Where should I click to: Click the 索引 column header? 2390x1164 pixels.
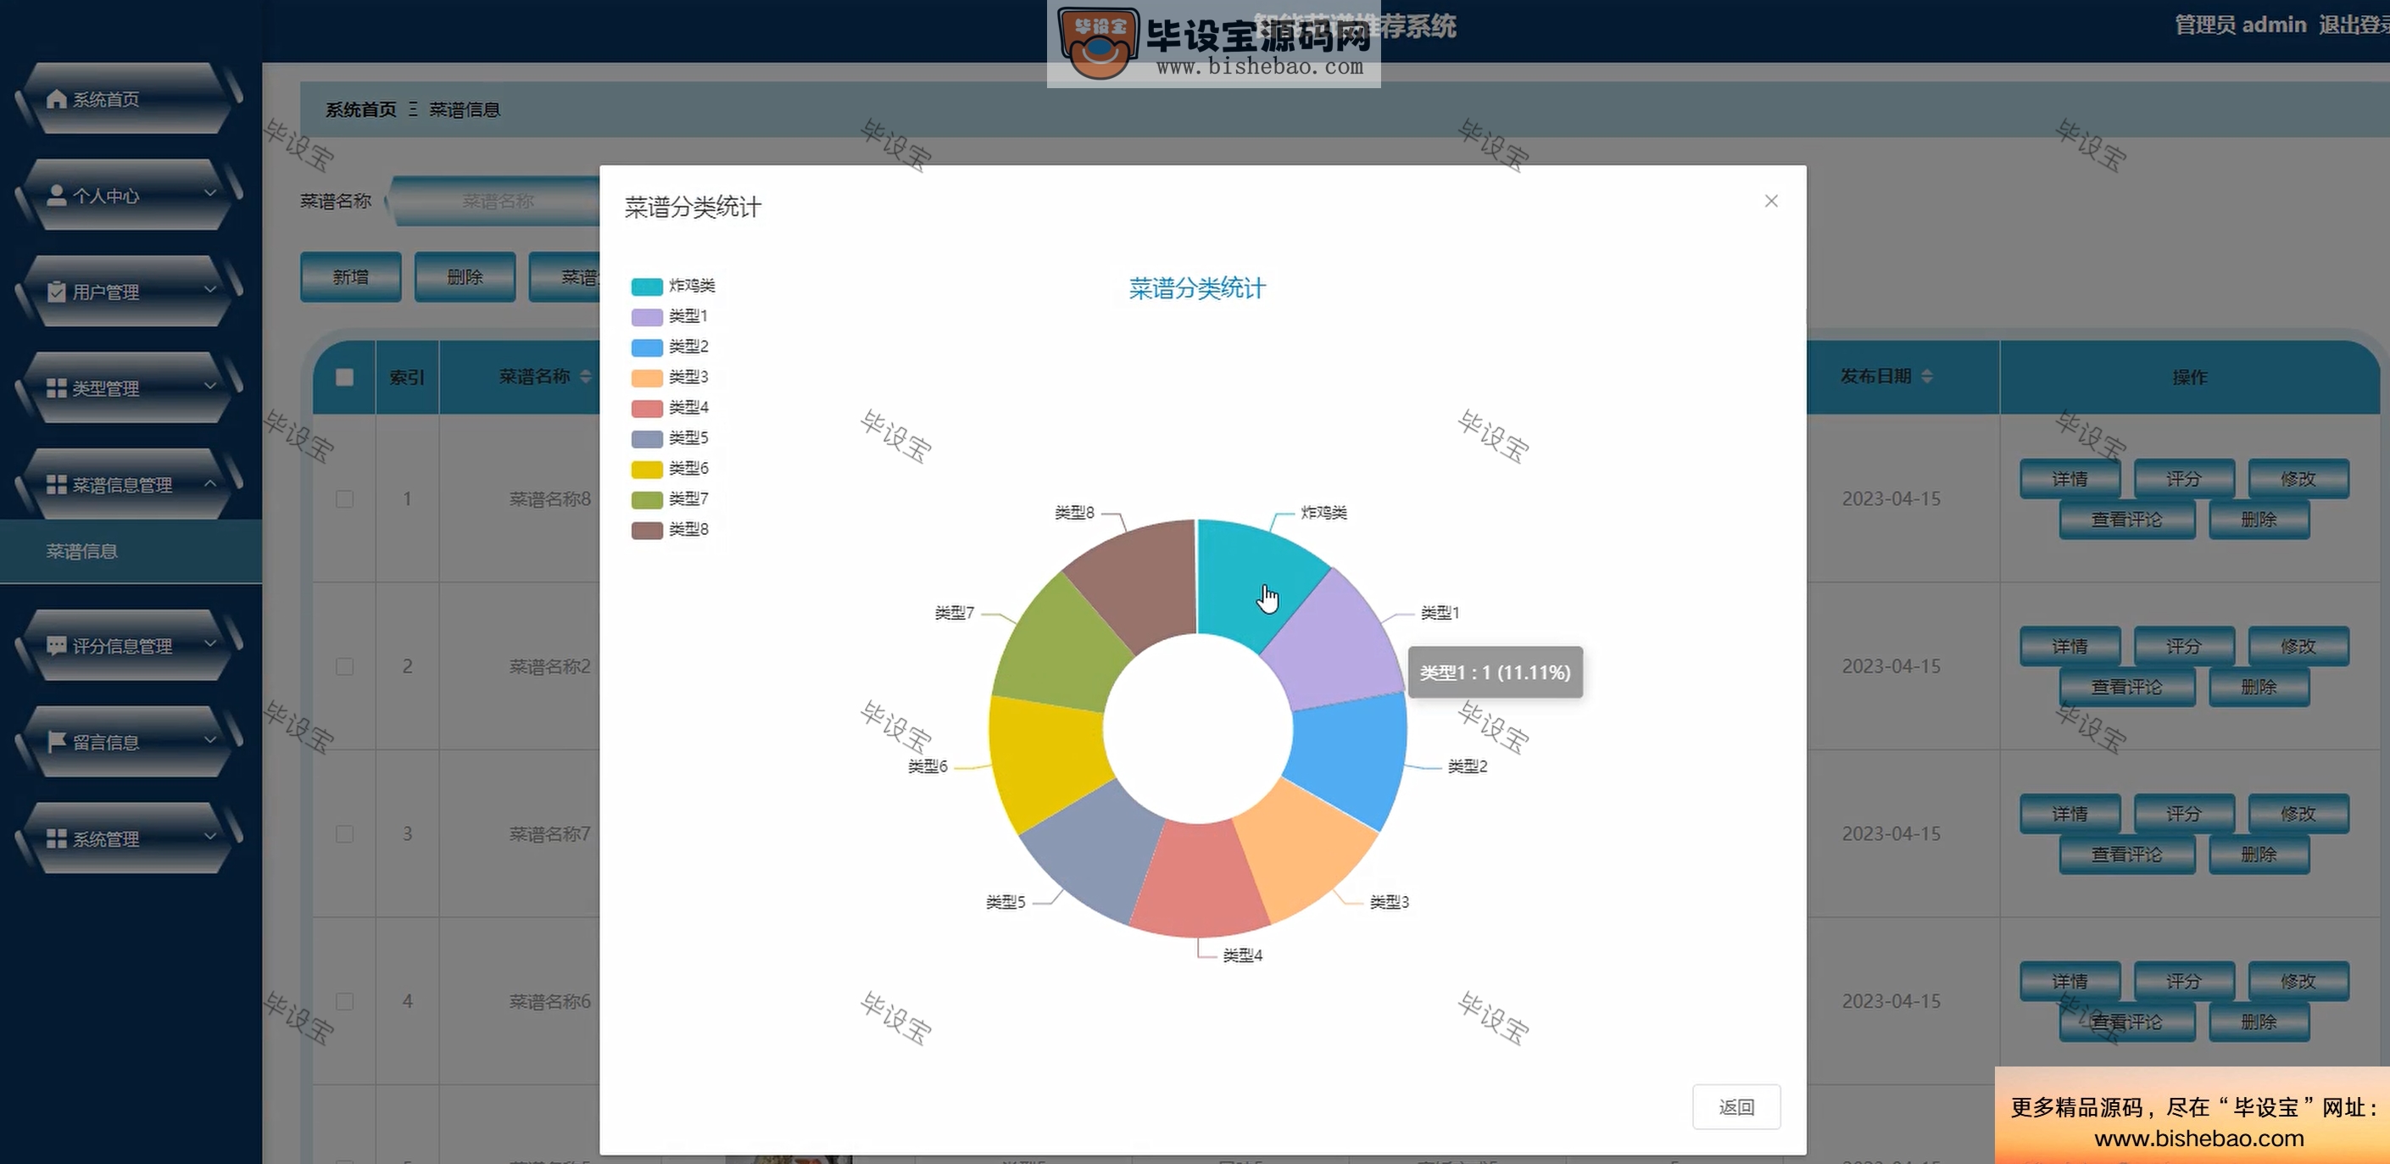pos(406,376)
